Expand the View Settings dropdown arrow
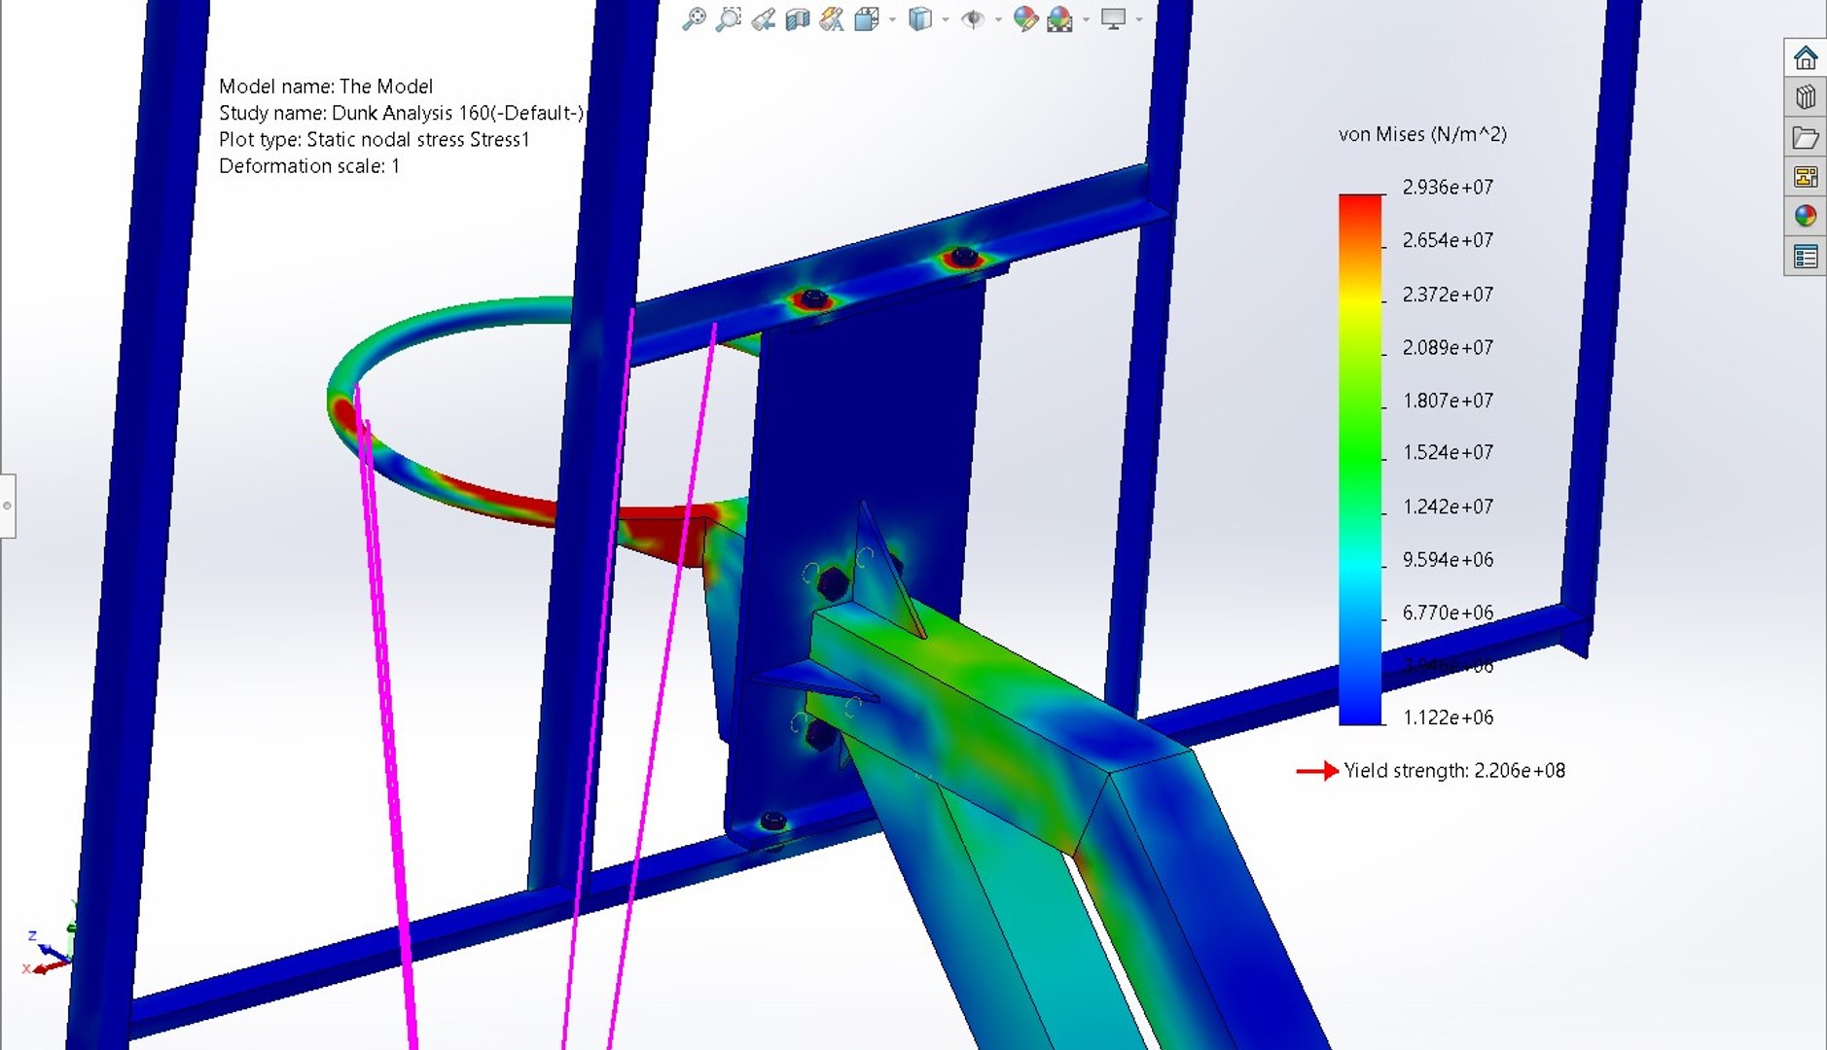Screen dimensions: 1827x1050 click(1138, 19)
